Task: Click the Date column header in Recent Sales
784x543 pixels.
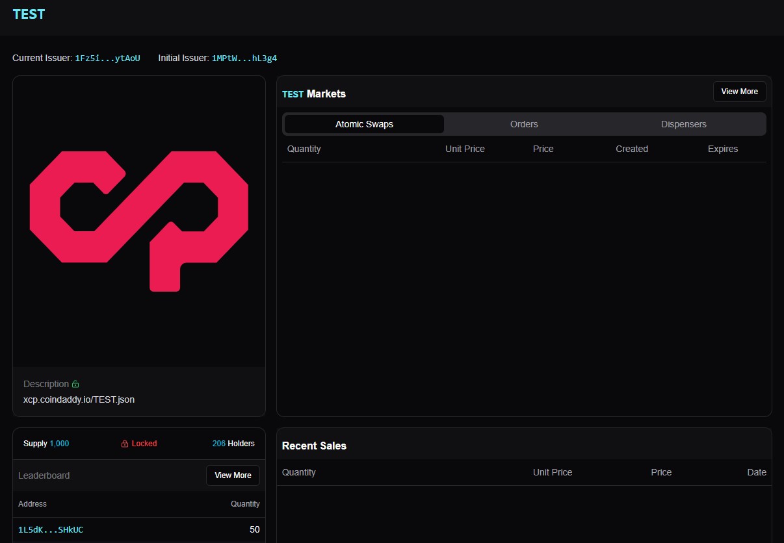Action: pyautogui.click(x=757, y=472)
